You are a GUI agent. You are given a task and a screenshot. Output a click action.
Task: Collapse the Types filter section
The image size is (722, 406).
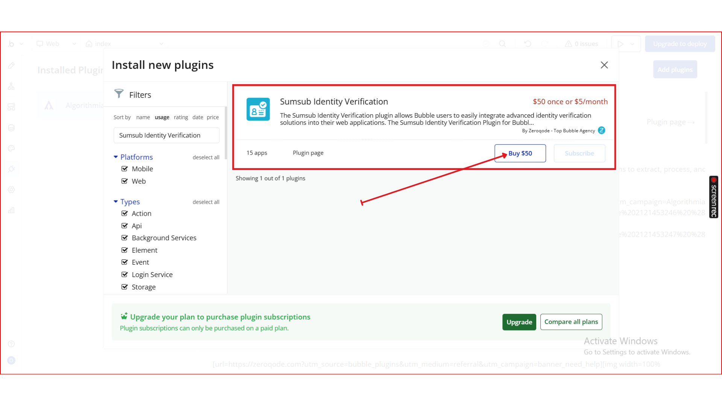116,202
